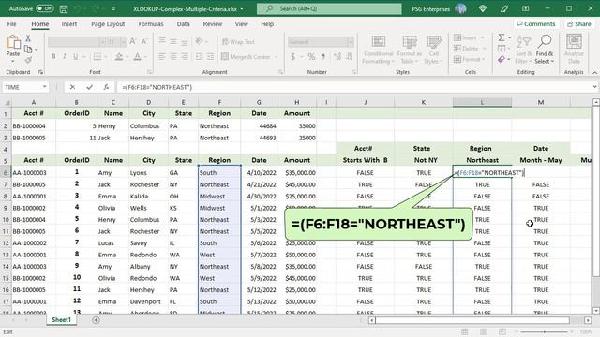
Task: Open the Number format dropdown
Action: [350, 41]
